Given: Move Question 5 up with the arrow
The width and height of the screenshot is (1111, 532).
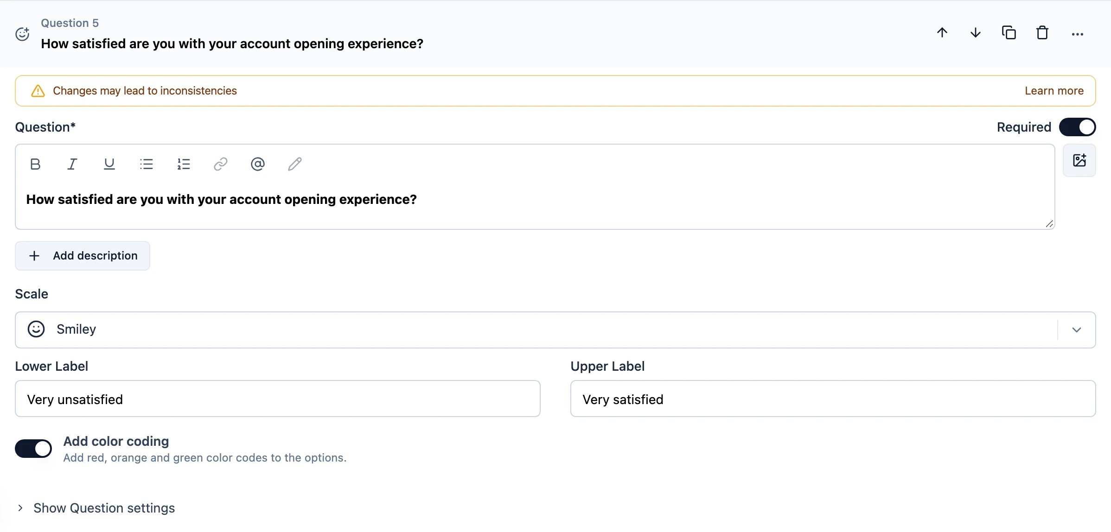Looking at the screenshot, I should point(942,33).
